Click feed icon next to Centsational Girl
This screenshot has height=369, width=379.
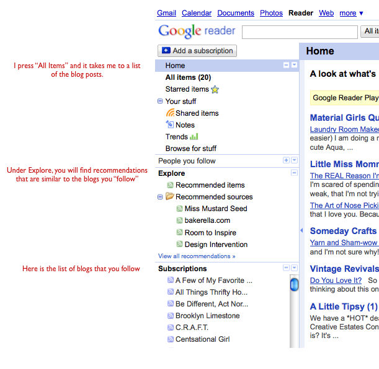[x=171, y=339]
